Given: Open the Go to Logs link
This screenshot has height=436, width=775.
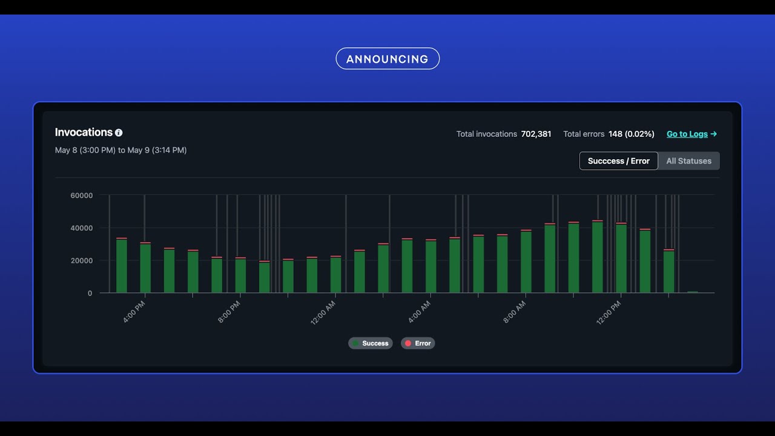Looking at the screenshot, I should pyautogui.click(x=691, y=134).
